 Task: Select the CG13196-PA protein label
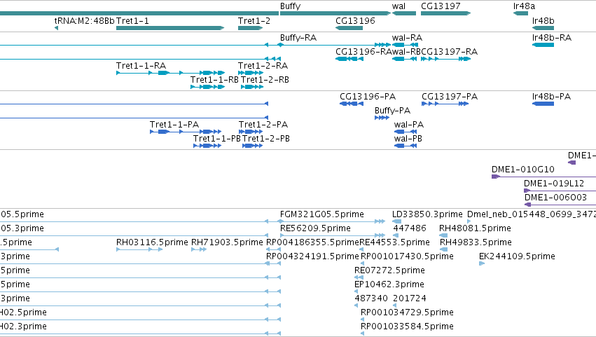pyautogui.click(x=368, y=97)
